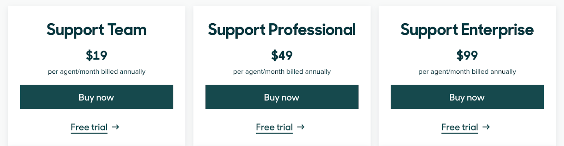Click the Support Team plan heading
This screenshot has width=564, height=146.
(x=97, y=30)
